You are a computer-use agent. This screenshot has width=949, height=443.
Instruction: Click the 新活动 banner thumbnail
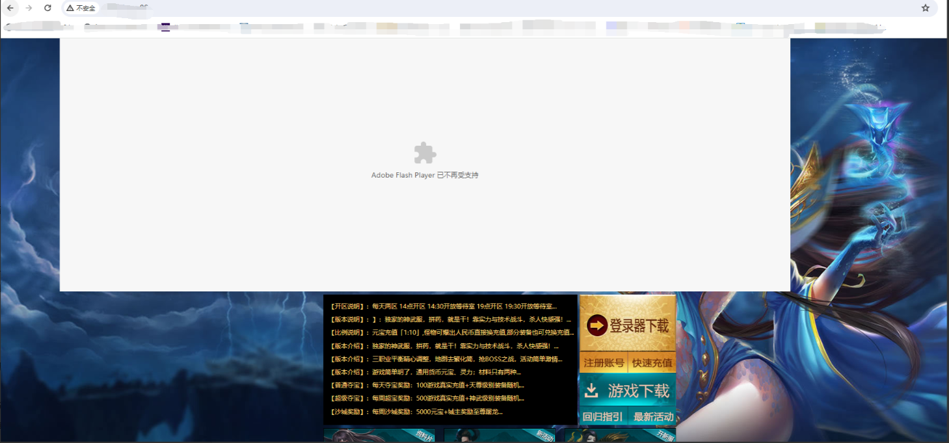pos(499,435)
